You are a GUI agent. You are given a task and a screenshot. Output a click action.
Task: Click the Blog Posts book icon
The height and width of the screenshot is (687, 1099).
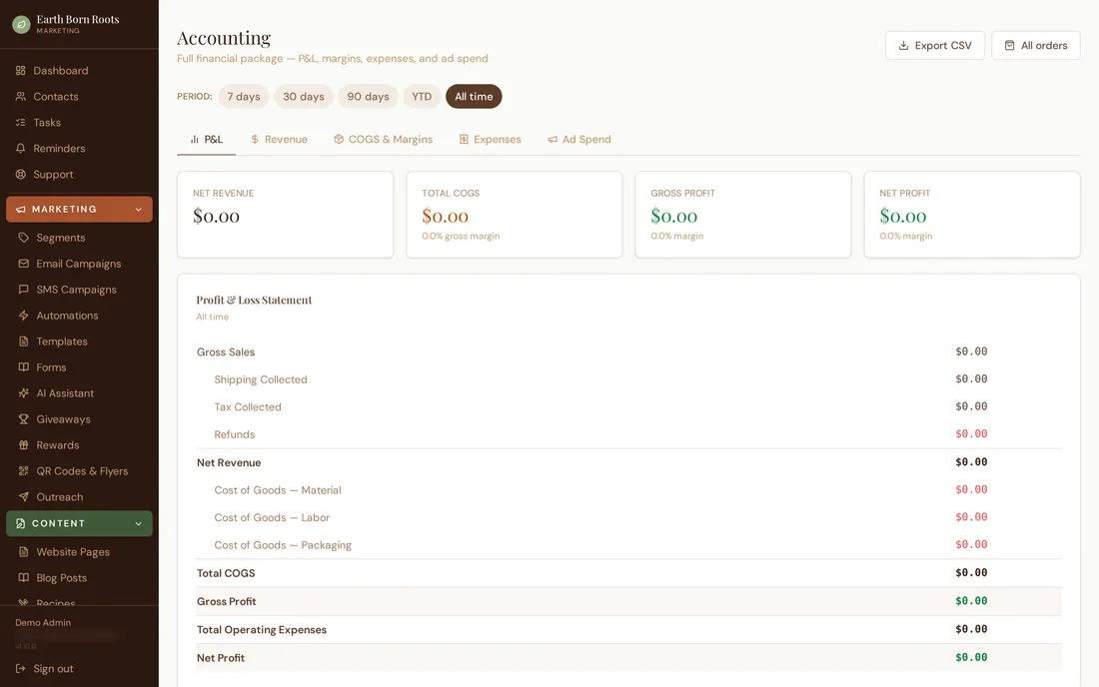coord(23,578)
